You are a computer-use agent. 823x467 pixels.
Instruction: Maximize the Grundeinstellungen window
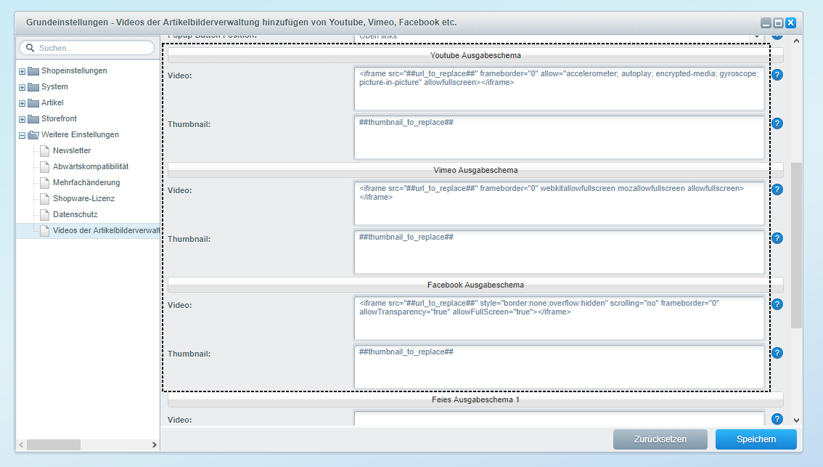[x=779, y=23]
